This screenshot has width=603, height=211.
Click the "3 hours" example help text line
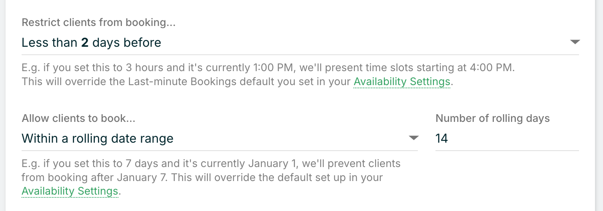point(268,67)
